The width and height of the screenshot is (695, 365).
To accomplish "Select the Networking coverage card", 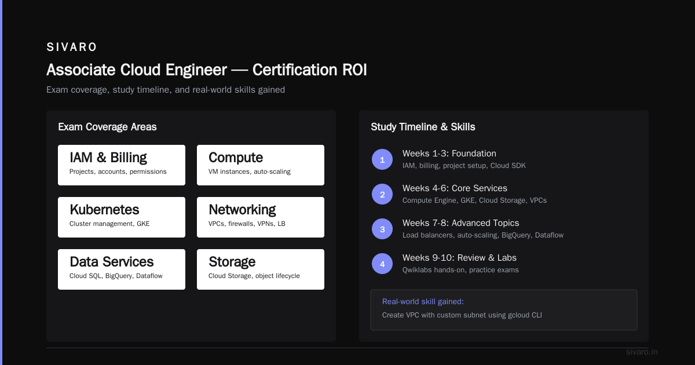I will (x=261, y=217).
